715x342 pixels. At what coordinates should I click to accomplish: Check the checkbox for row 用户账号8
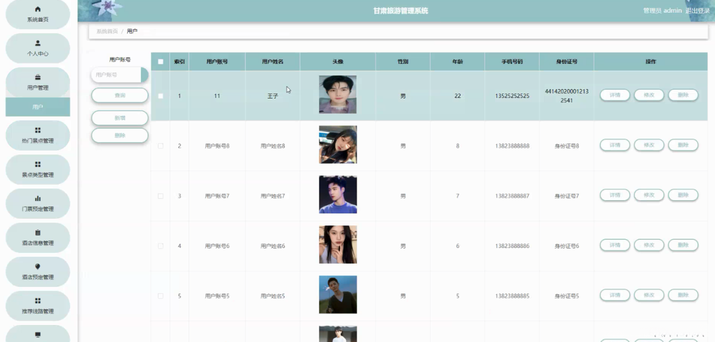(161, 146)
